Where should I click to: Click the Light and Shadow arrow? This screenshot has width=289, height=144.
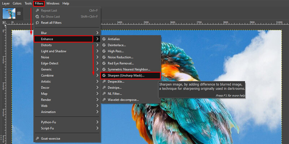[x=97, y=51]
